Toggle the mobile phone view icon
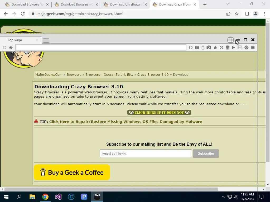This screenshot has width=270, height=202. (203, 48)
